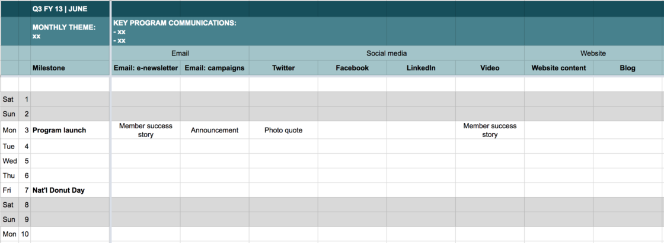This screenshot has height=243, width=664.
Task: Select 'Member success story' under e-newsletter column
Action: [146, 130]
